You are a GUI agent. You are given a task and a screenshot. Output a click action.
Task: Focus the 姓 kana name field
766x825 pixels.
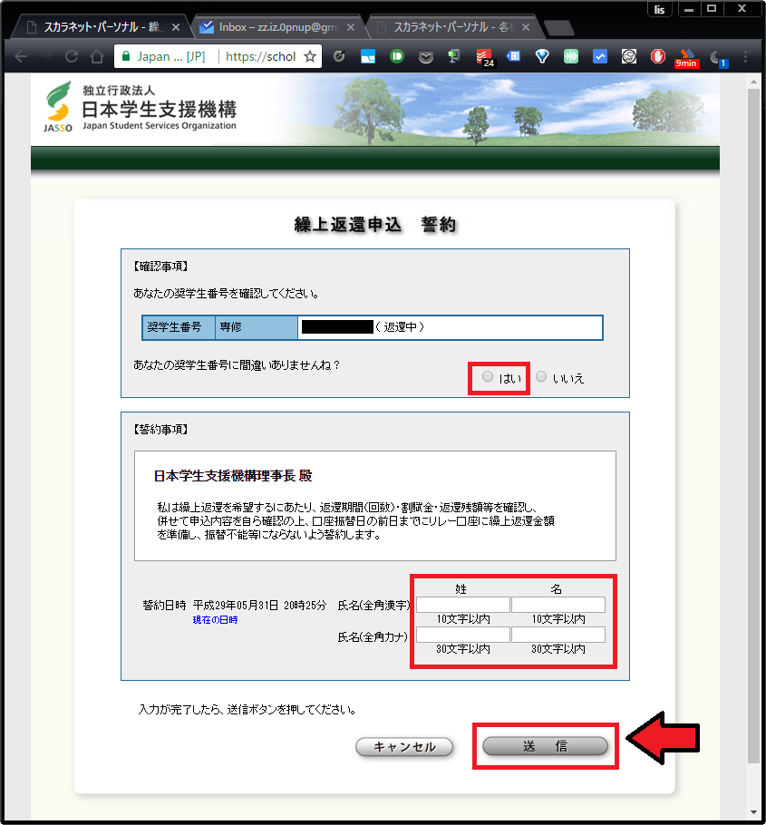463,635
